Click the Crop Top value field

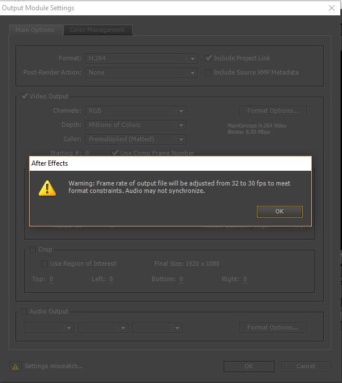click(x=51, y=279)
